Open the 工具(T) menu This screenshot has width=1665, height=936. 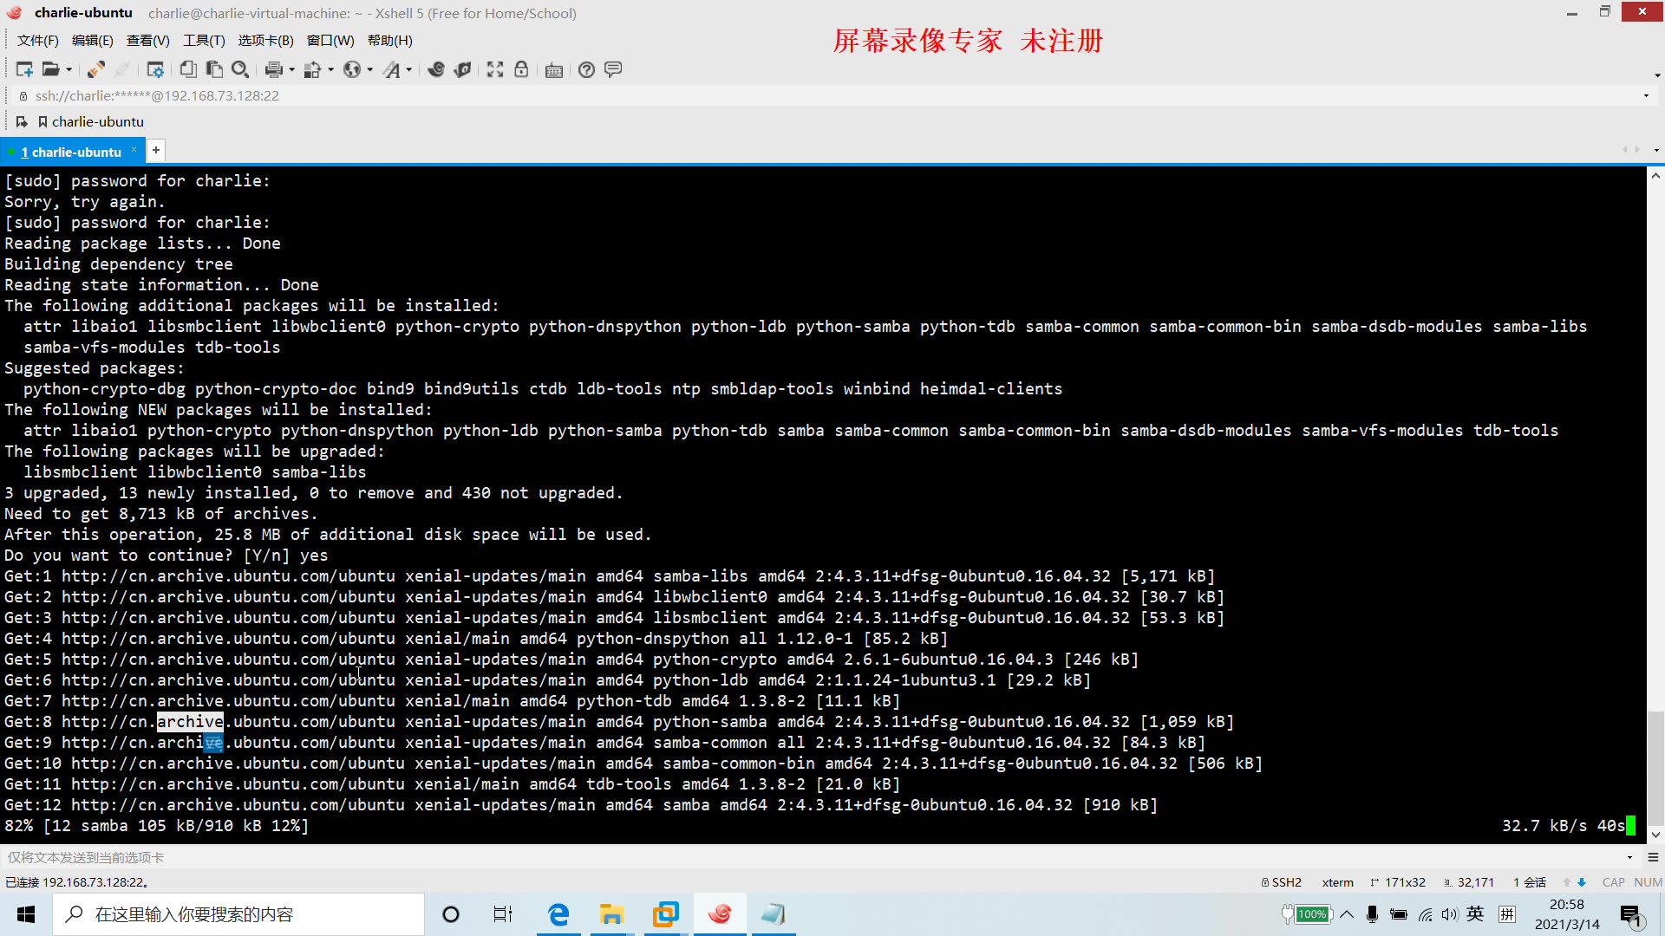(x=203, y=41)
